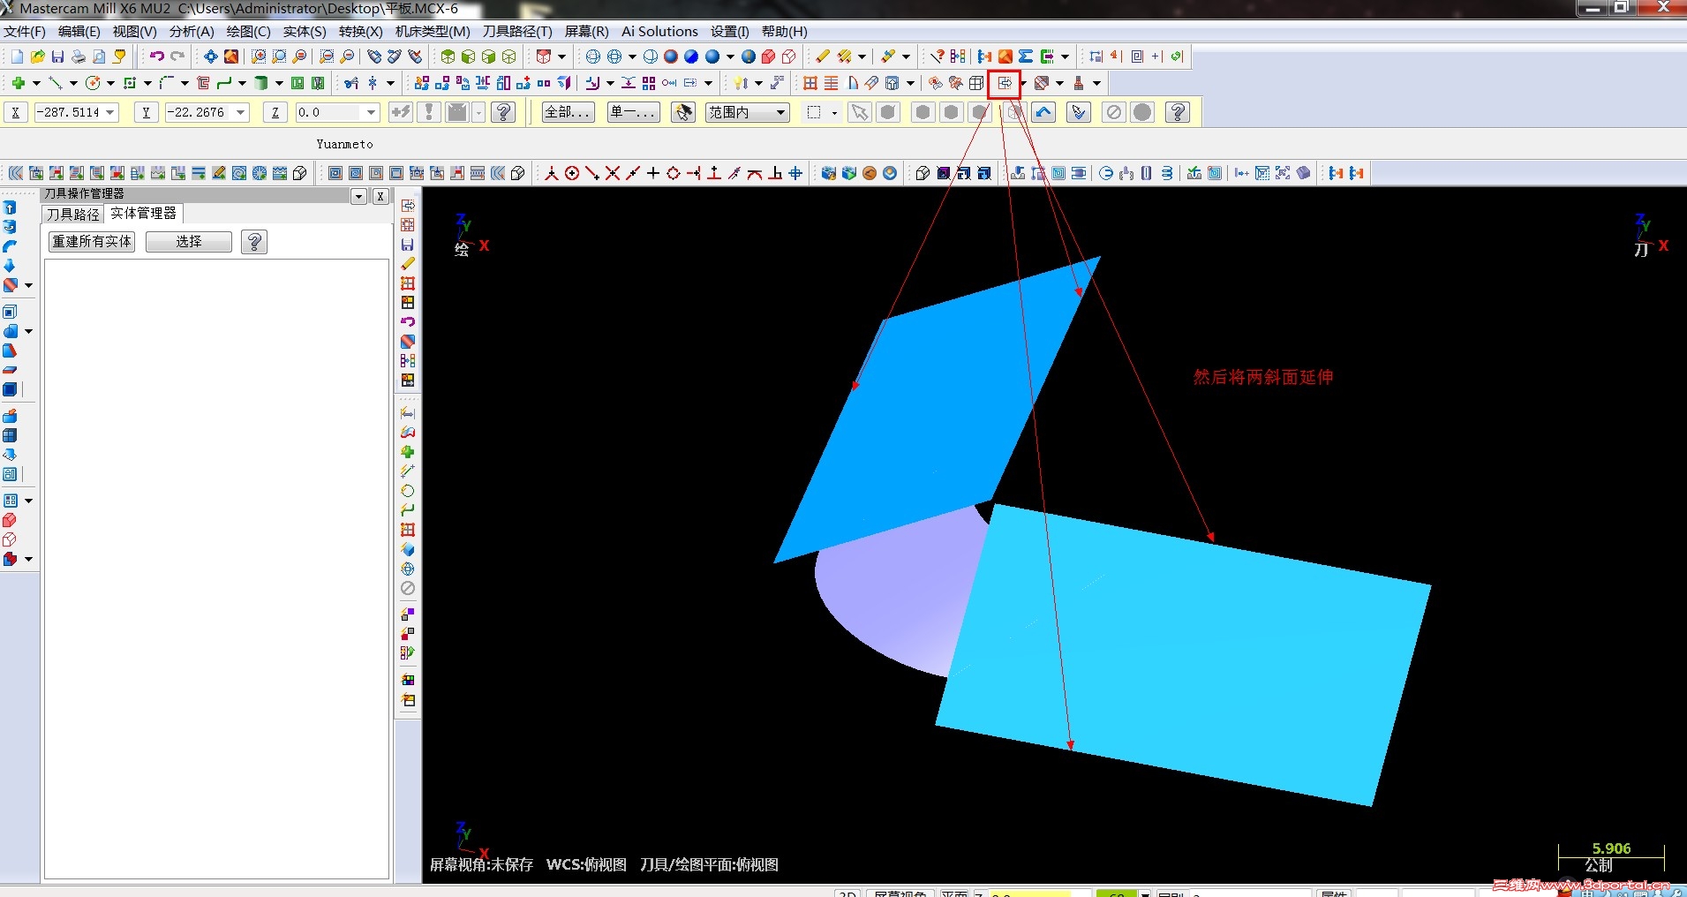
Task: Undo the last action from the top toolbar
Action: pyautogui.click(x=156, y=57)
